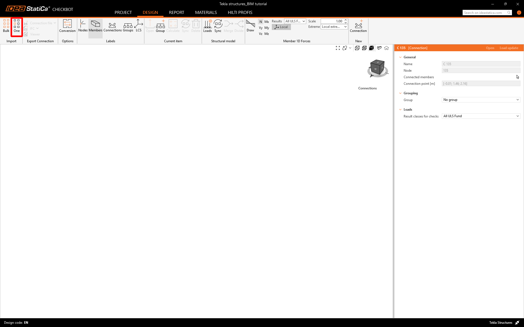Screen dimensions: 524x327
Task: Toggle the Vz force component
Action: (261, 34)
